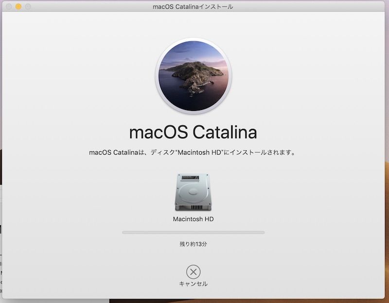Click the macOS Catalinaインストール window title

click(193, 7)
